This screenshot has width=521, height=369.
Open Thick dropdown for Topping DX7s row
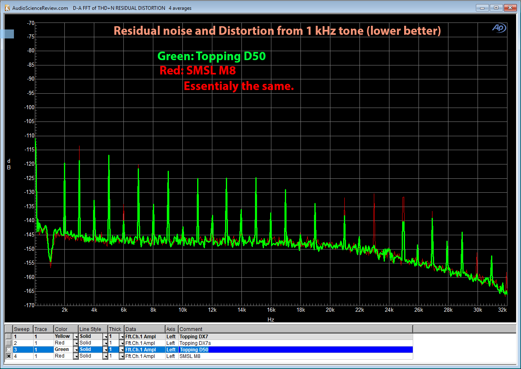[x=122, y=343]
